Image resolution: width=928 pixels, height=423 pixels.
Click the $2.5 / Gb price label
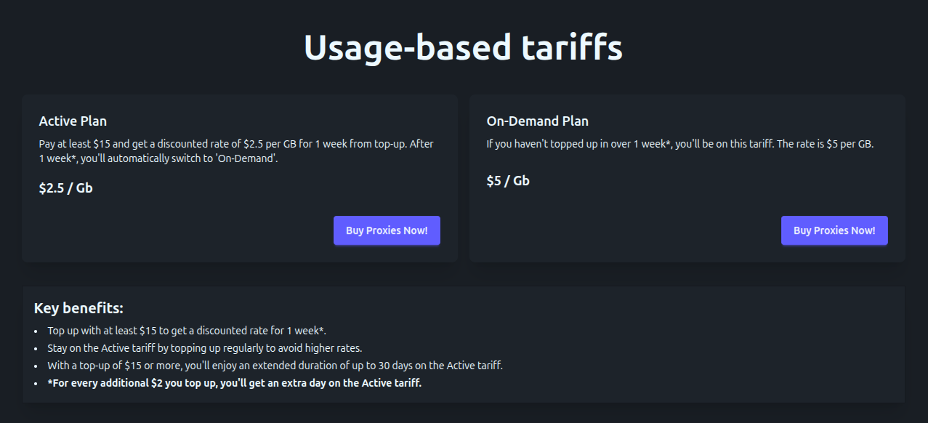pyautogui.click(x=65, y=188)
